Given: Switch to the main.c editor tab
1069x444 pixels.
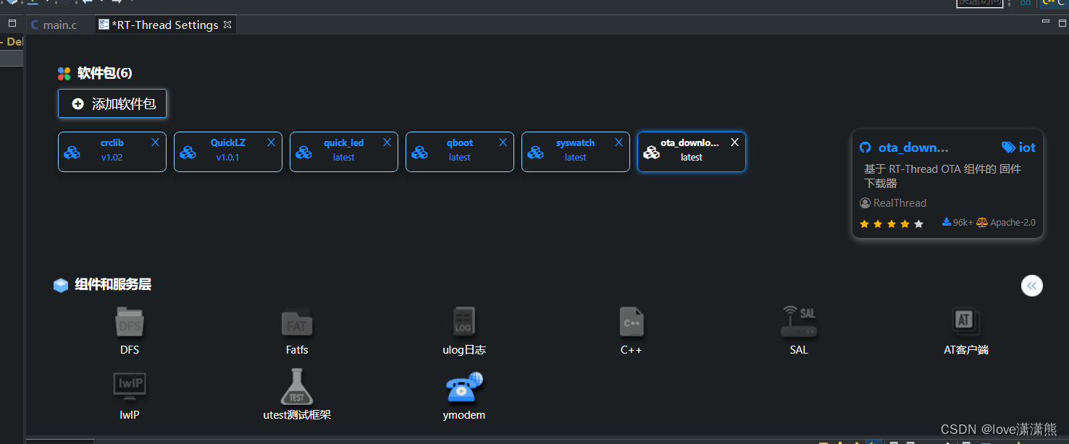Looking at the screenshot, I should point(54,25).
